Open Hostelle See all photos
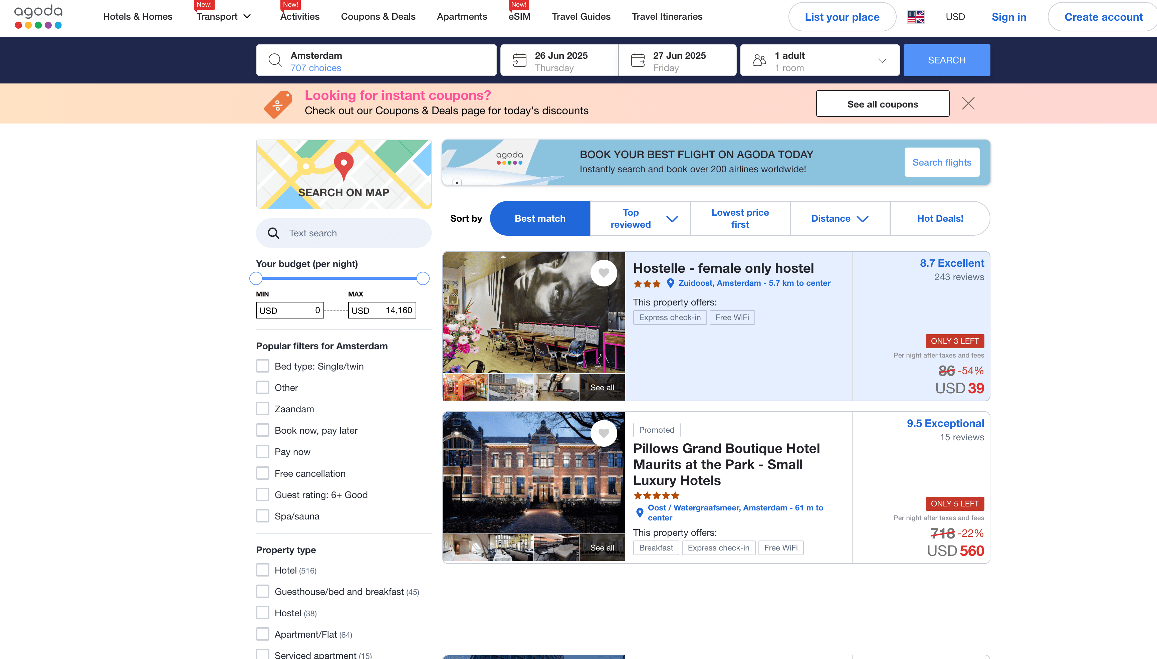The image size is (1157, 659). [x=602, y=388]
